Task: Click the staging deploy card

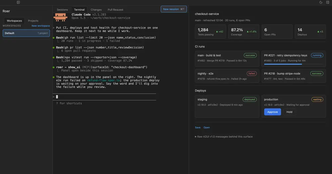Action: click(x=227, y=106)
